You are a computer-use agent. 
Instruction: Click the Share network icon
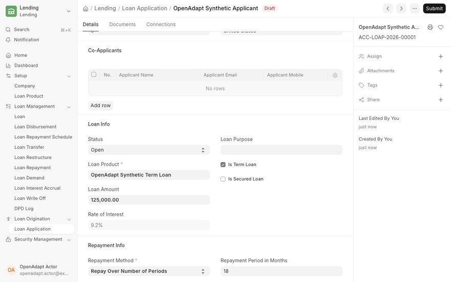click(361, 100)
